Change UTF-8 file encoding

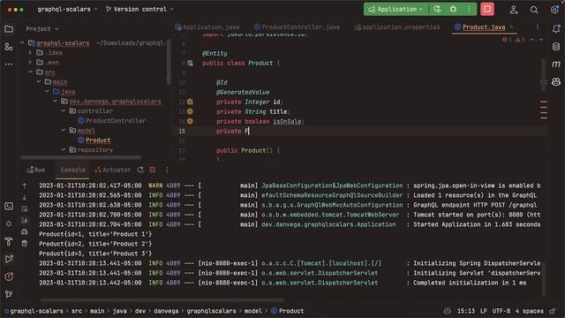(501, 311)
